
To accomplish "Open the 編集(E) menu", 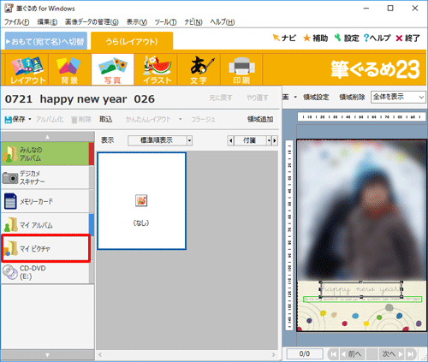I will click(47, 22).
